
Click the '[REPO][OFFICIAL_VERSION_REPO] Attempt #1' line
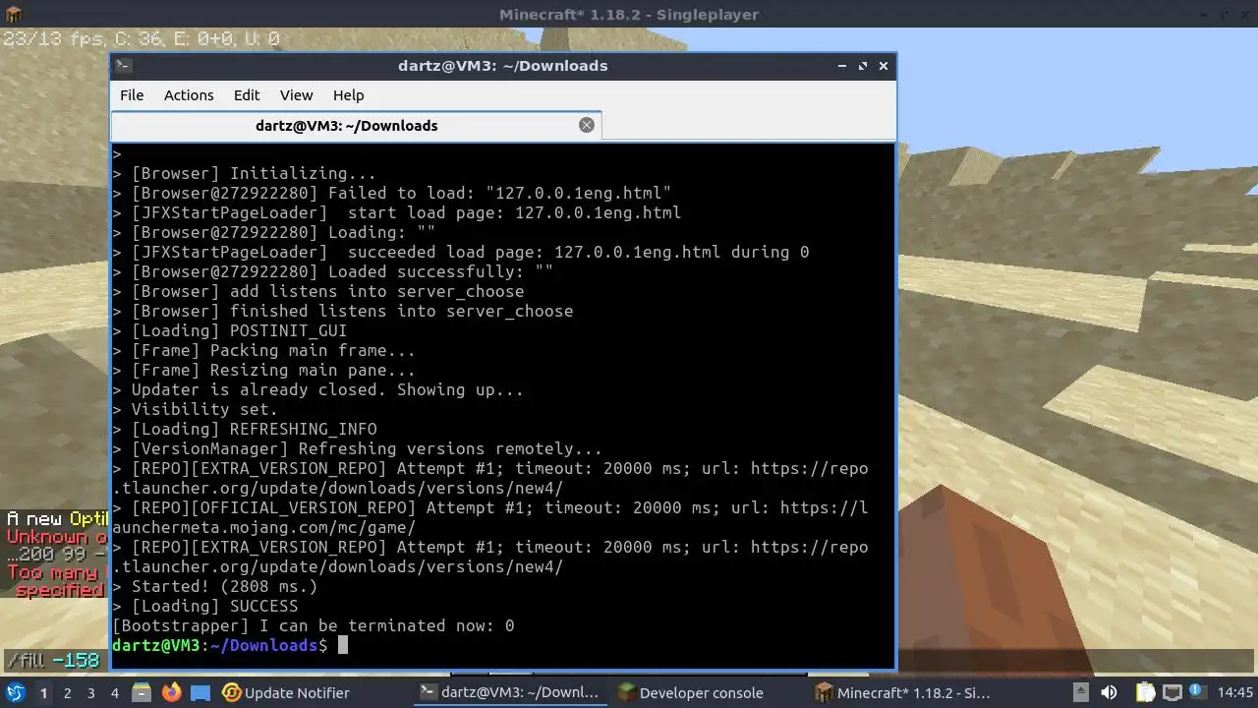(x=490, y=517)
